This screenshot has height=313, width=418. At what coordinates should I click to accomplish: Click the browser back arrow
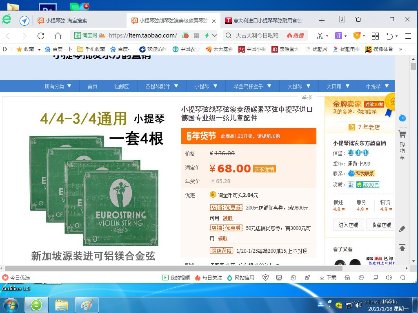(x=8, y=36)
